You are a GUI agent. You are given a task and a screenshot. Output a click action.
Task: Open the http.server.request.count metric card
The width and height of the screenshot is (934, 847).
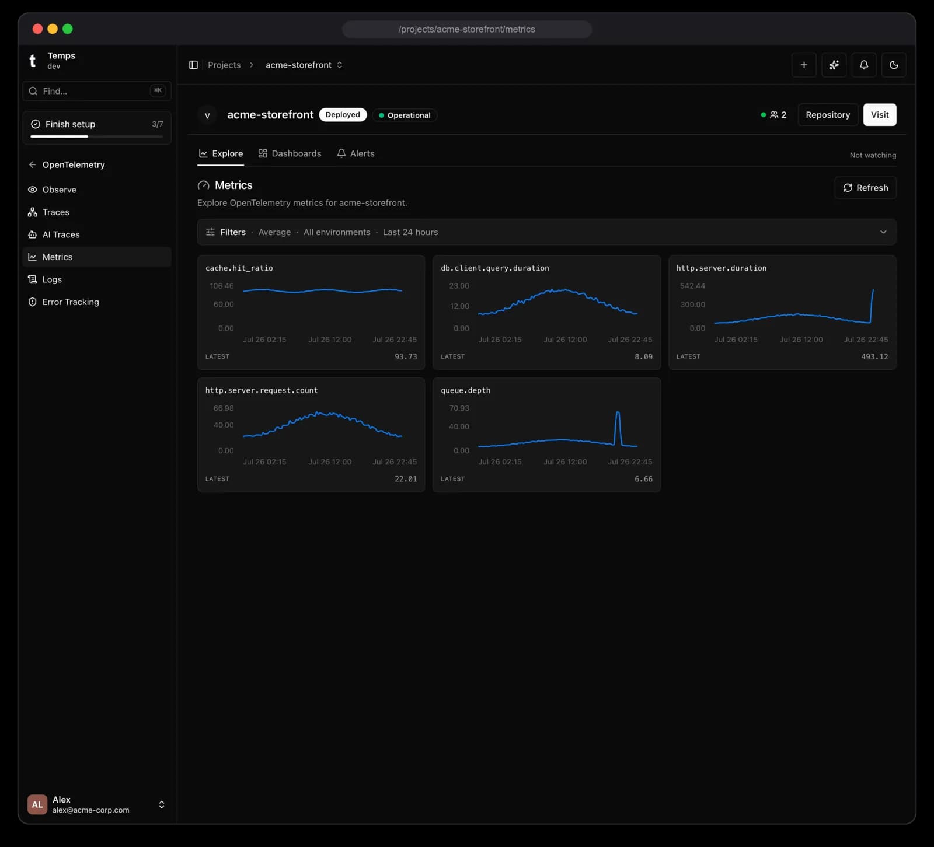pos(311,435)
